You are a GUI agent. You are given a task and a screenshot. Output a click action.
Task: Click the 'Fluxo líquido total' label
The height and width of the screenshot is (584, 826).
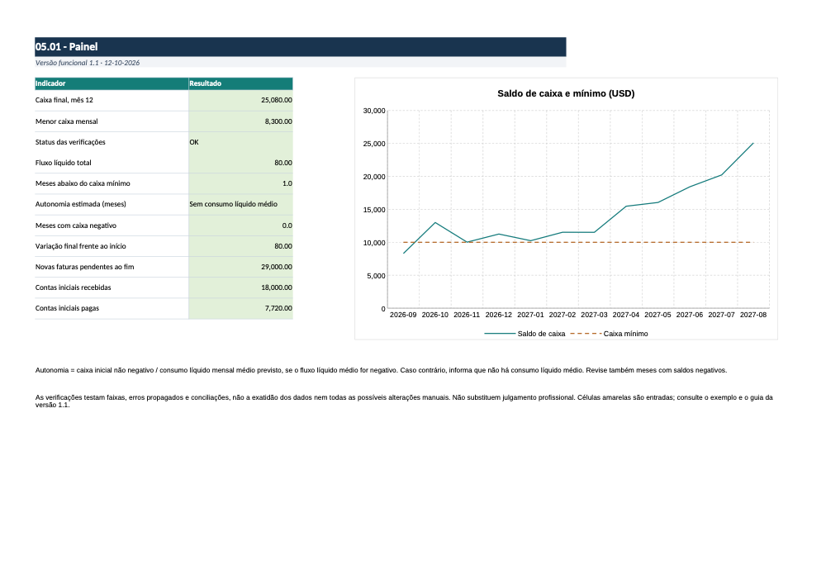tap(64, 163)
